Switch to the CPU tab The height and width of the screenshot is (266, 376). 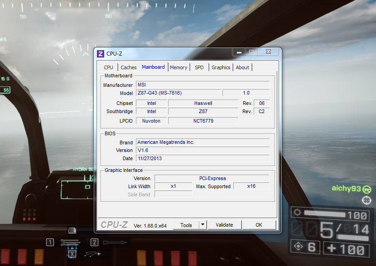(x=108, y=67)
